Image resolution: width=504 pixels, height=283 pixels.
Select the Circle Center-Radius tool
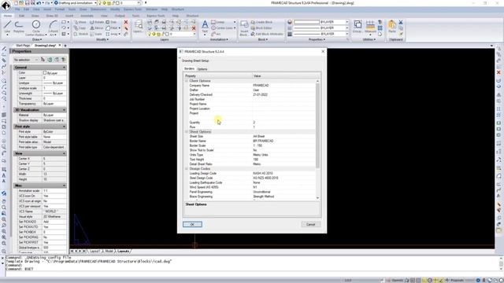[x=36, y=28]
